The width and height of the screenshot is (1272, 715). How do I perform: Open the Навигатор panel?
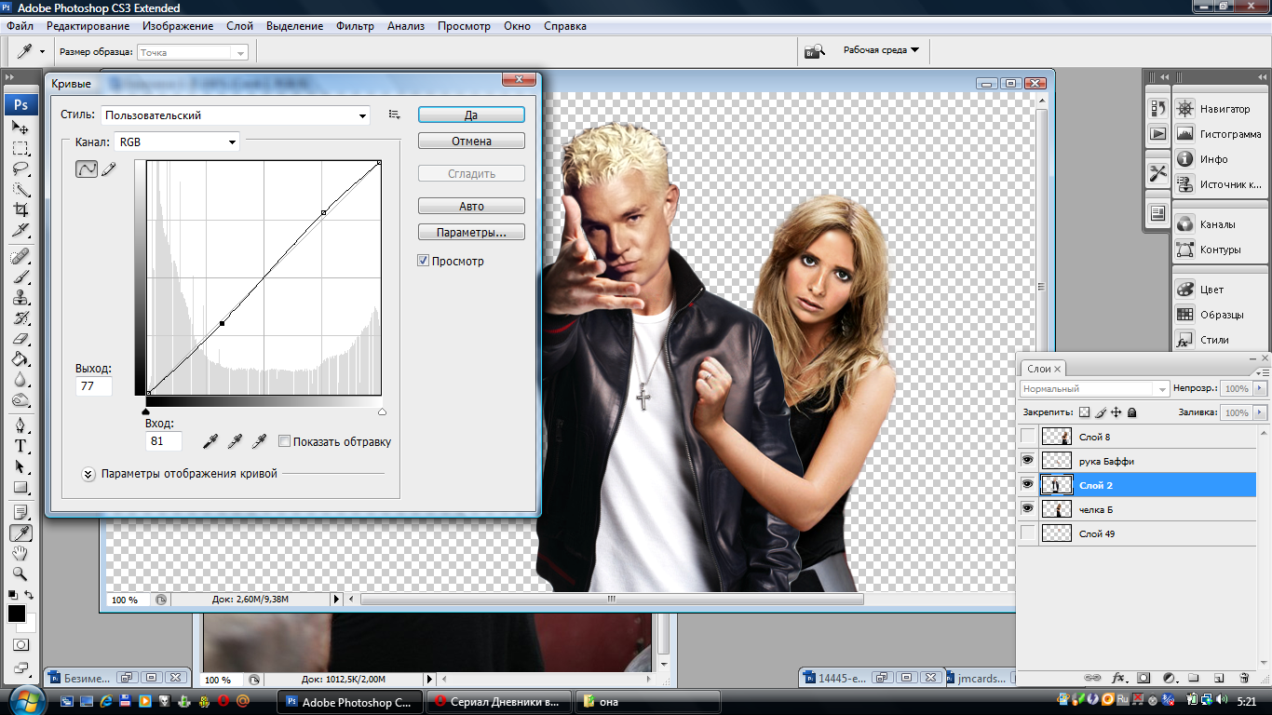pos(1218,109)
